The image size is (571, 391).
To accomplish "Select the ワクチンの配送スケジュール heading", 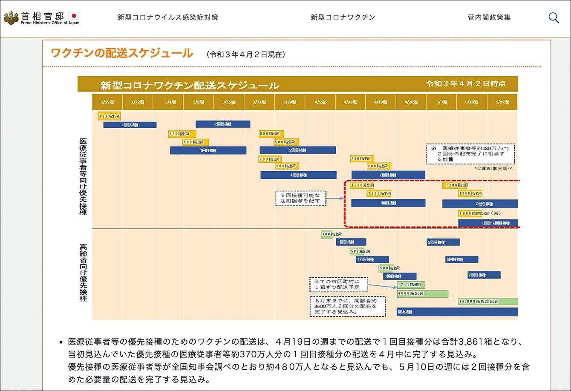I will point(122,53).
